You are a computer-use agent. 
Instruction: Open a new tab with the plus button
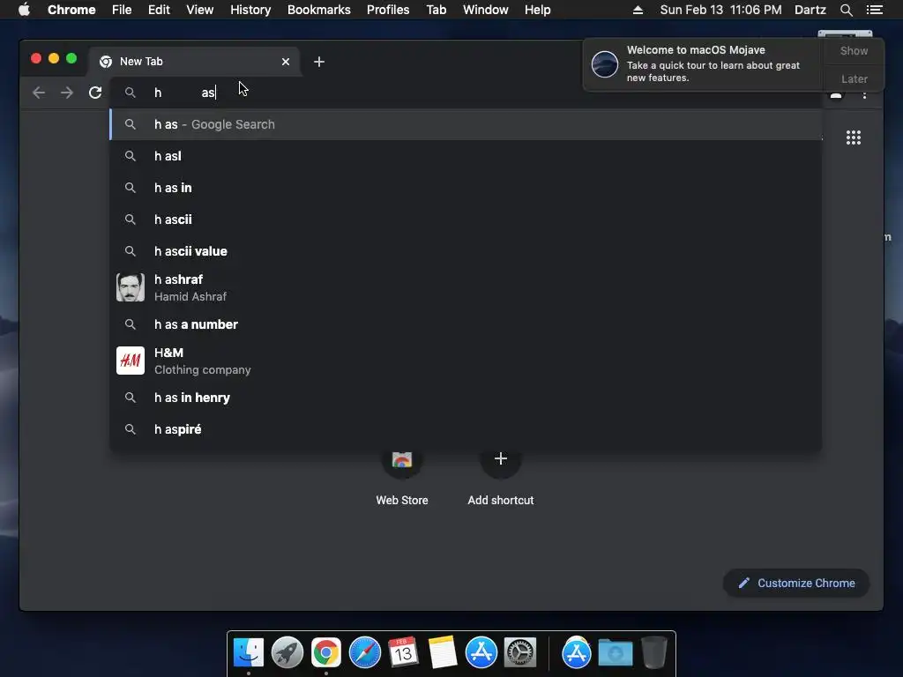click(319, 62)
